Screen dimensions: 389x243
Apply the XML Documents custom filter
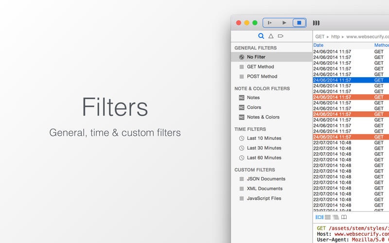point(272,189)
